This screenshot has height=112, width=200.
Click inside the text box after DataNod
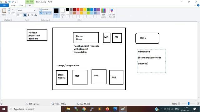point(148,63)
